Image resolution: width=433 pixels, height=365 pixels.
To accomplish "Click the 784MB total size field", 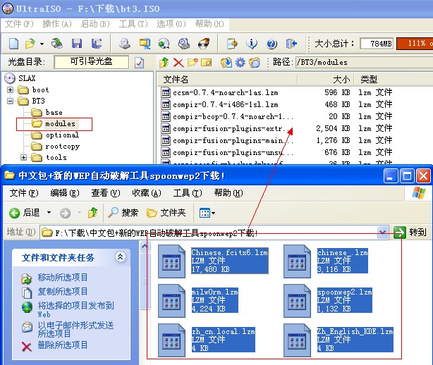I will coord(377,43).
